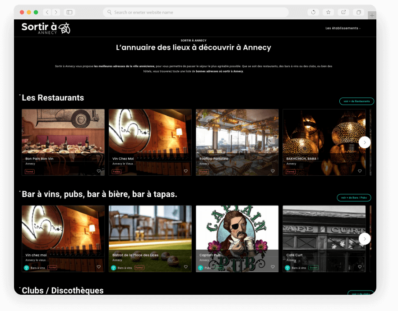Favorite BAKHCHICH, BABA ! with the heart icon
The width and height of the screenshot is (398, 311).
(x=360, y=171)
